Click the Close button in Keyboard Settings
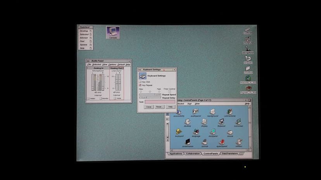The height and width of the screenshot is (180, 321). 148,107
